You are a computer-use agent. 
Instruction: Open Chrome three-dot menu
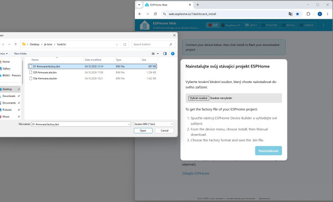pos(327,14)
